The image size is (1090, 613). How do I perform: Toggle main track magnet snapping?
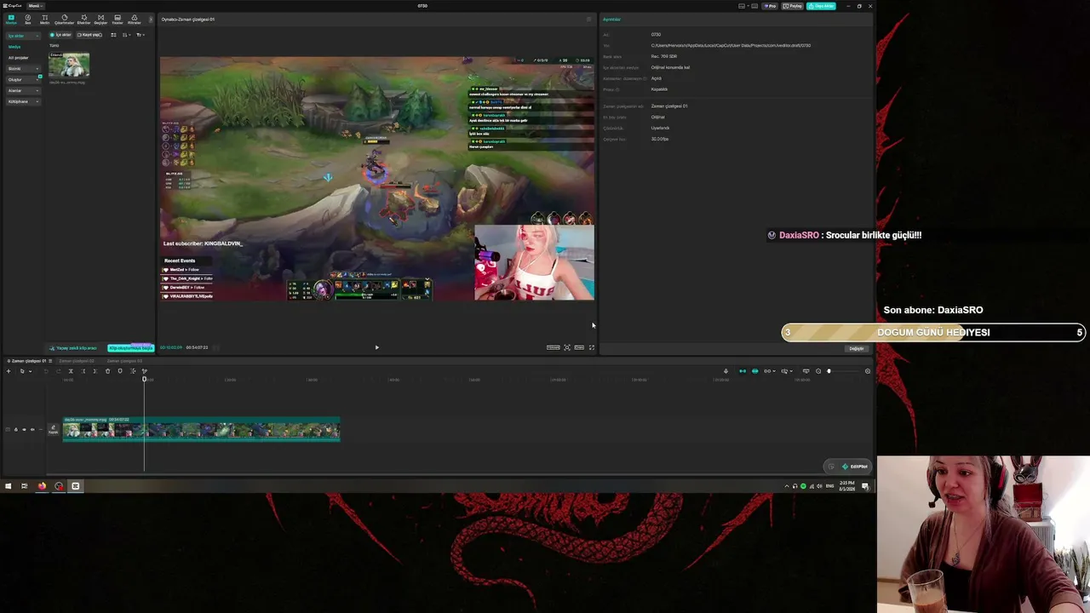tap(742, 371)
